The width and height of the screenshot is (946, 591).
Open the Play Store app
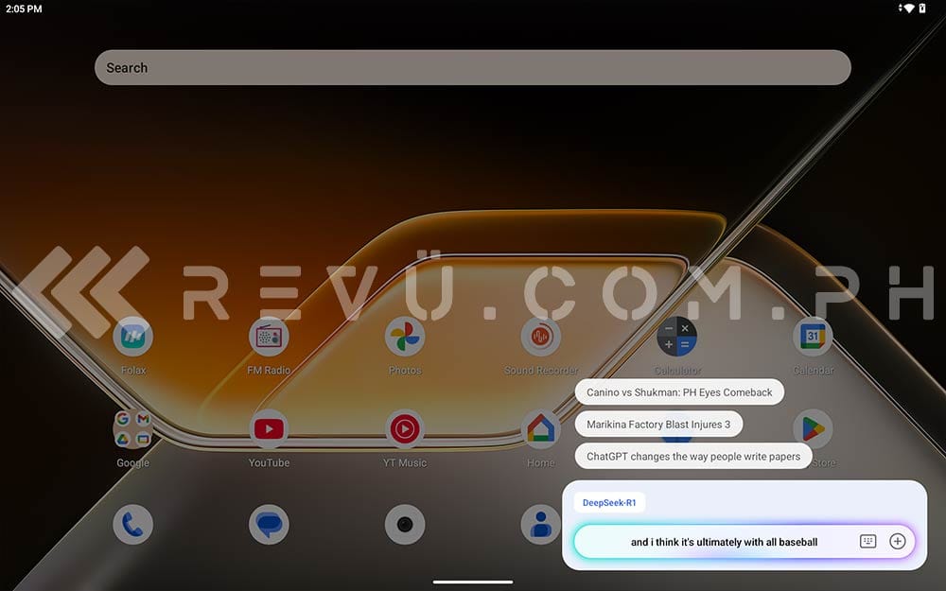813,428
